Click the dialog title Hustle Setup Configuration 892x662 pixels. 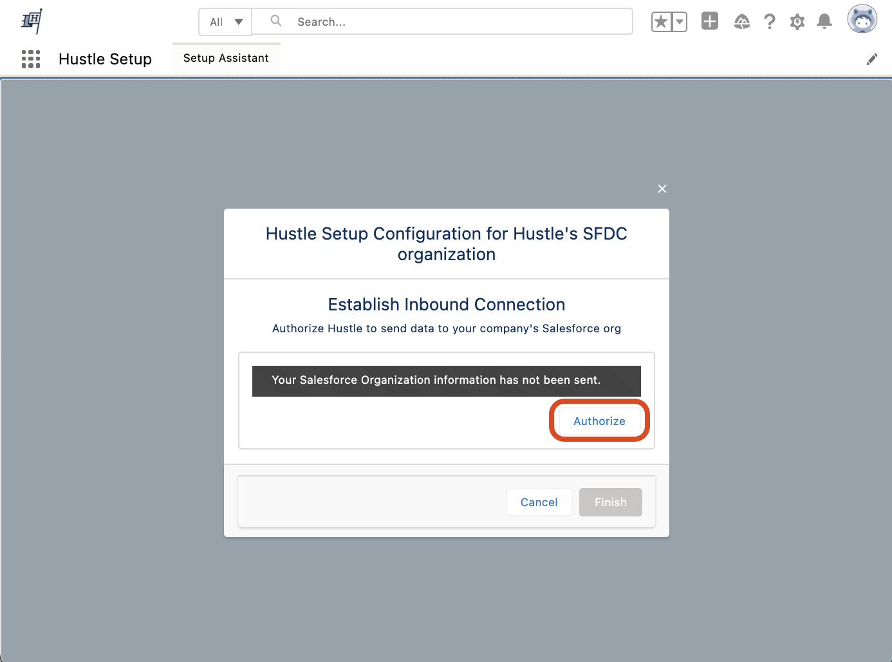[x=447, y=244]
